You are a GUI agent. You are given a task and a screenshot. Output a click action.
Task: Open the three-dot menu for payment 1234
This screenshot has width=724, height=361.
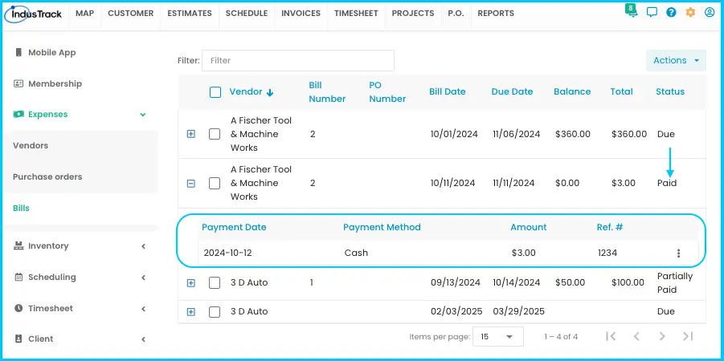point(678,253)
